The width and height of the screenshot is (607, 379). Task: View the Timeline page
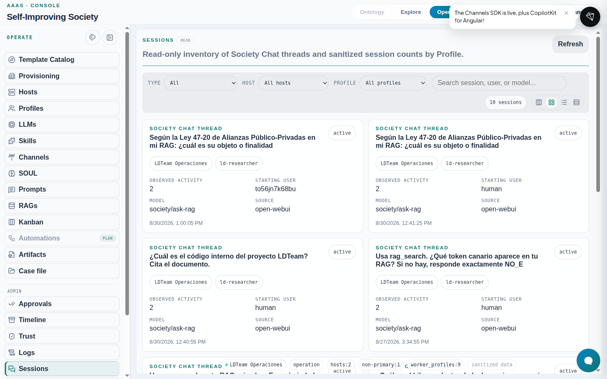(x=62, y=320)
